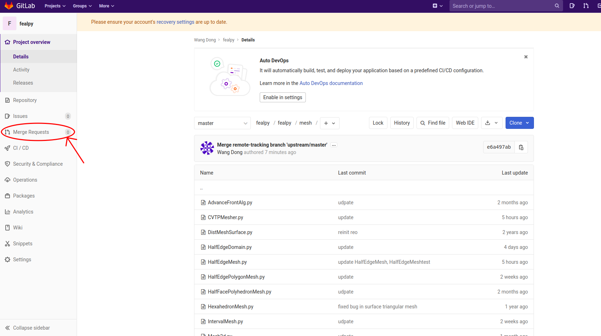Click the mesh path segment

305,123
